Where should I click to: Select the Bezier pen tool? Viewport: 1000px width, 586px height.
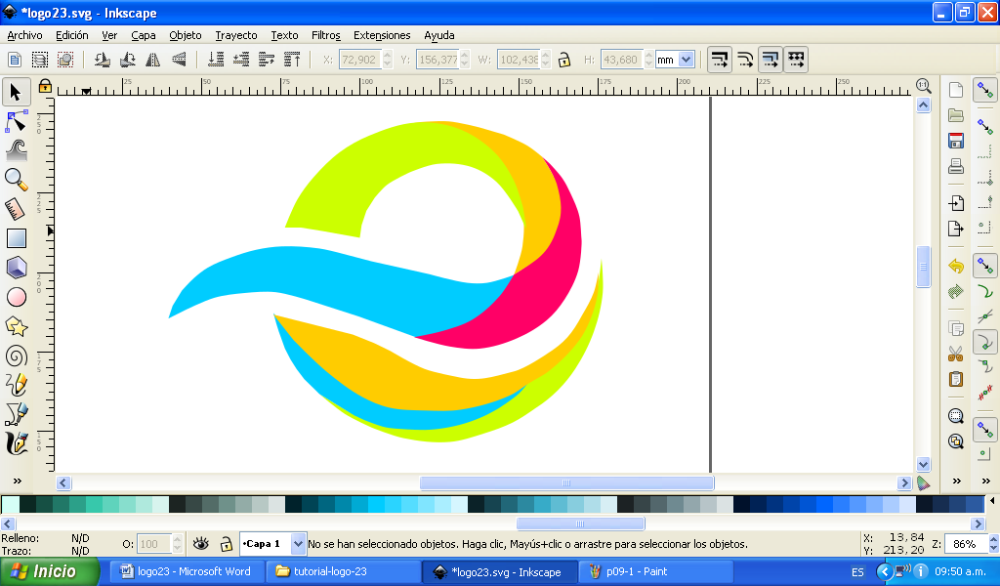(16, 414)
